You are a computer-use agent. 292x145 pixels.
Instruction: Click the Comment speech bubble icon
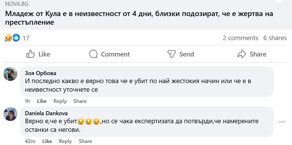pyautogui.click(x=93, y=54)
